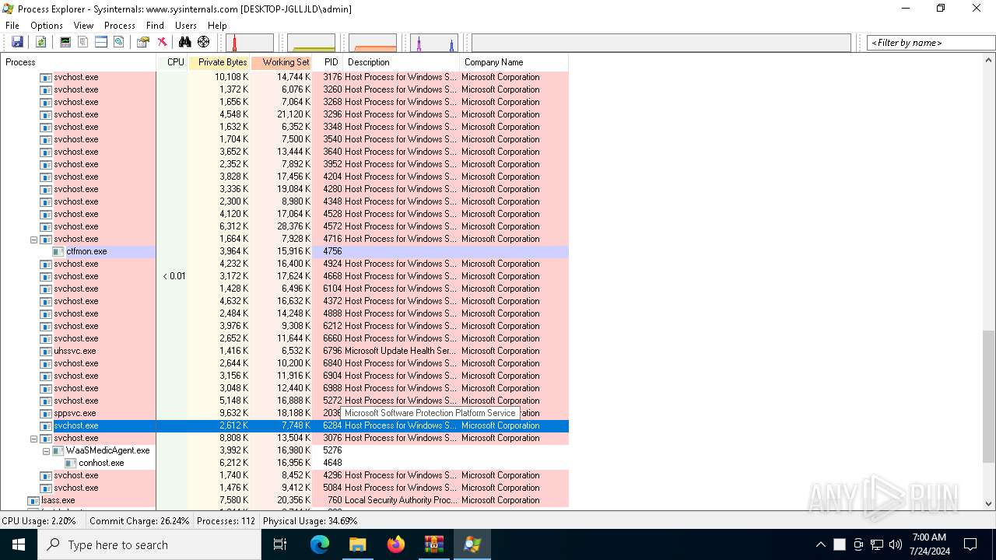Select conhost.exe process name

pyautogui.click(x=101, y=464)
